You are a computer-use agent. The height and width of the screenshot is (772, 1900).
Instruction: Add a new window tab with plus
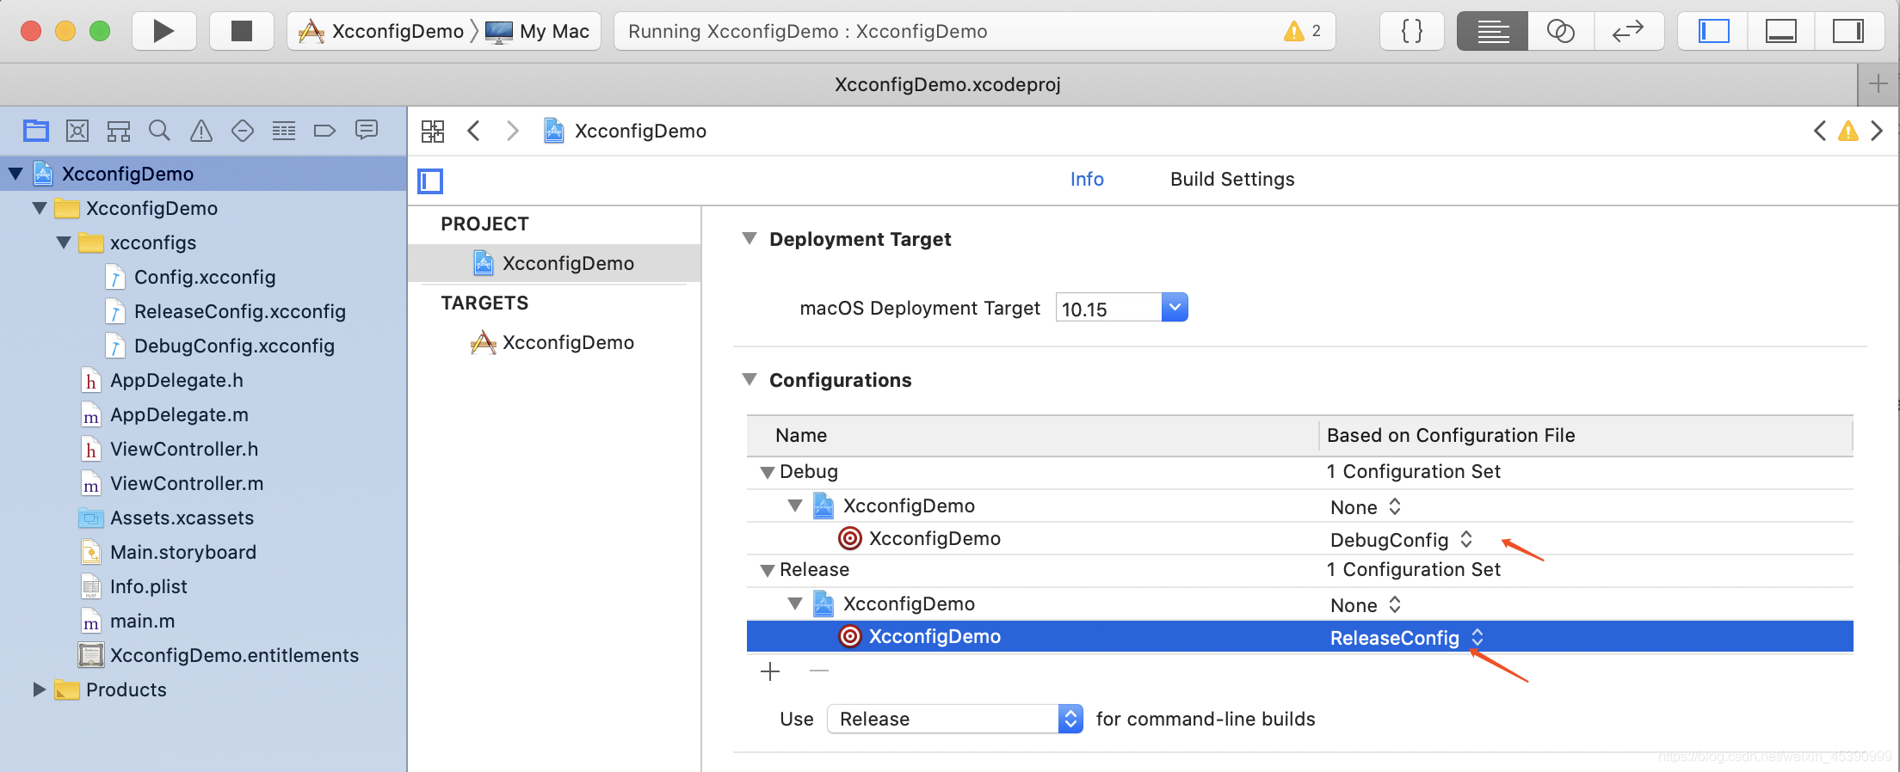click(1878, 84)
